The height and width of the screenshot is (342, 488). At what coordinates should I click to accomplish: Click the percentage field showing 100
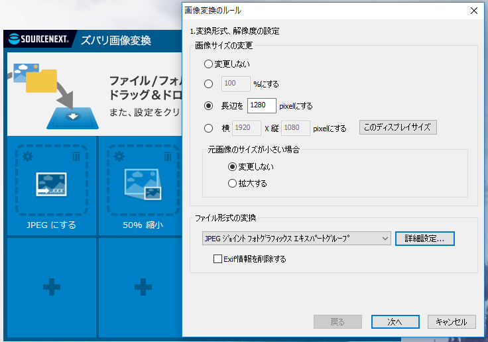pyautogui.click(x=235, y=84)
